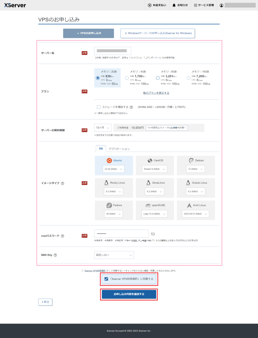Screen dimensions: 258x338
Task: Click the Xserver Account footer copyright text
Action: click(129, 331)
